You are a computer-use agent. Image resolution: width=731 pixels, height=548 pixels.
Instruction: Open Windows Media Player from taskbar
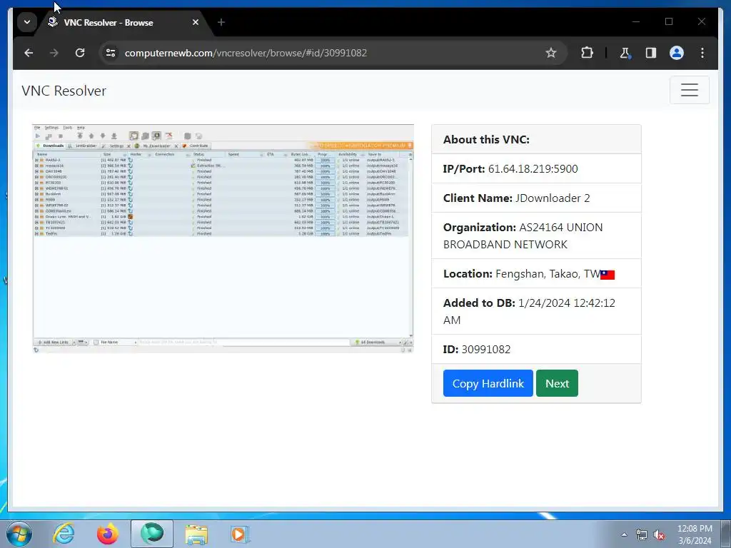(240, 534)
